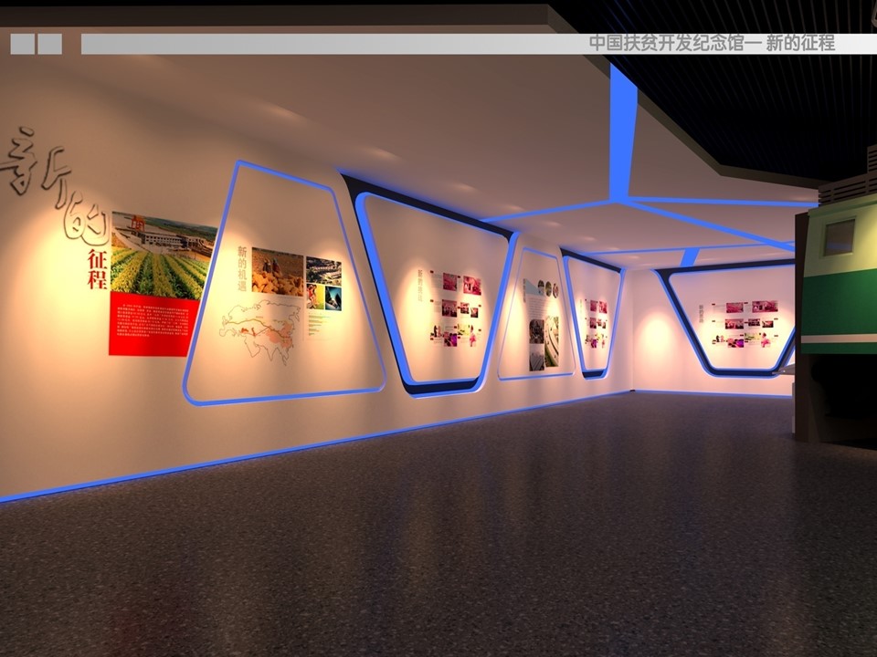Click the second gray square in header
877x657 pixels.
[x=50, y=44]
